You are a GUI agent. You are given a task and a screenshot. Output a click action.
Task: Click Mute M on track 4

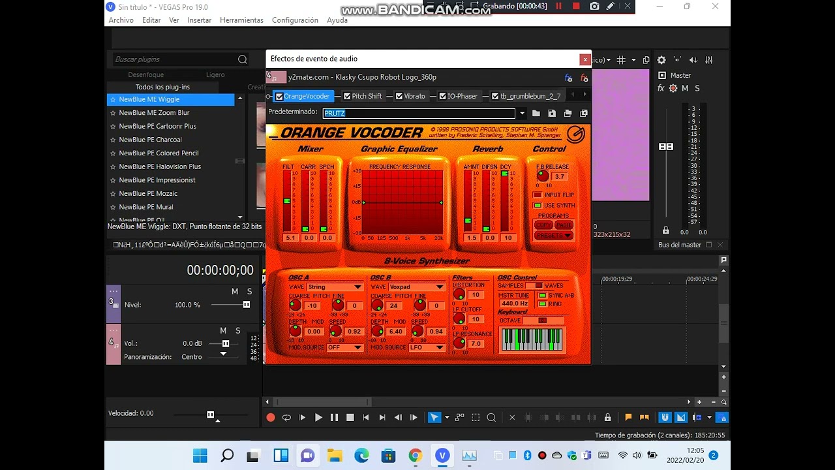coord(223,331)
